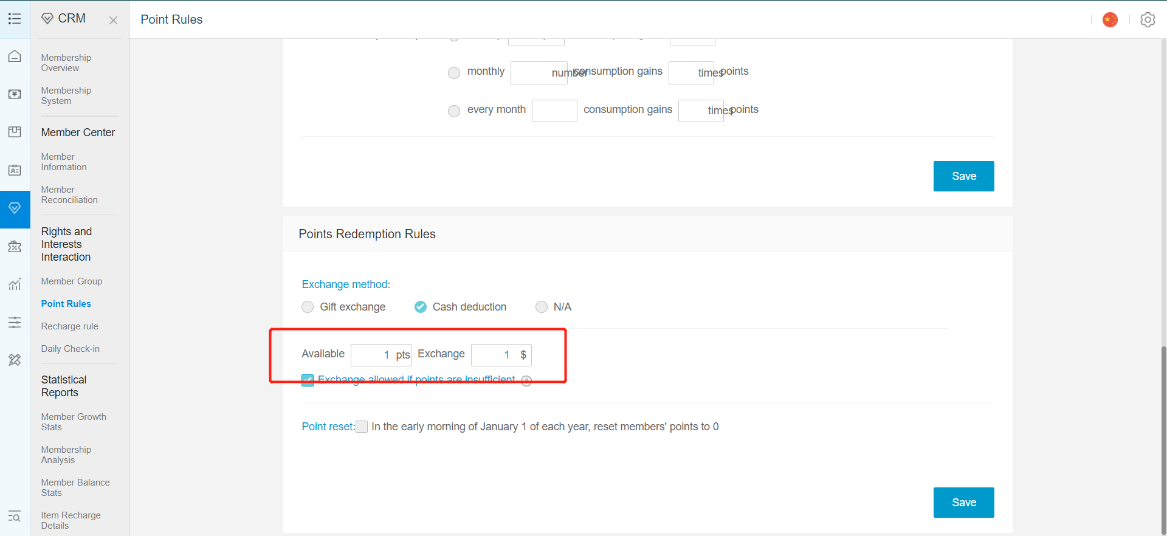Open the percent coupon icon in the left rail
Screen dimensions: 1167x536
coord(15,247)
